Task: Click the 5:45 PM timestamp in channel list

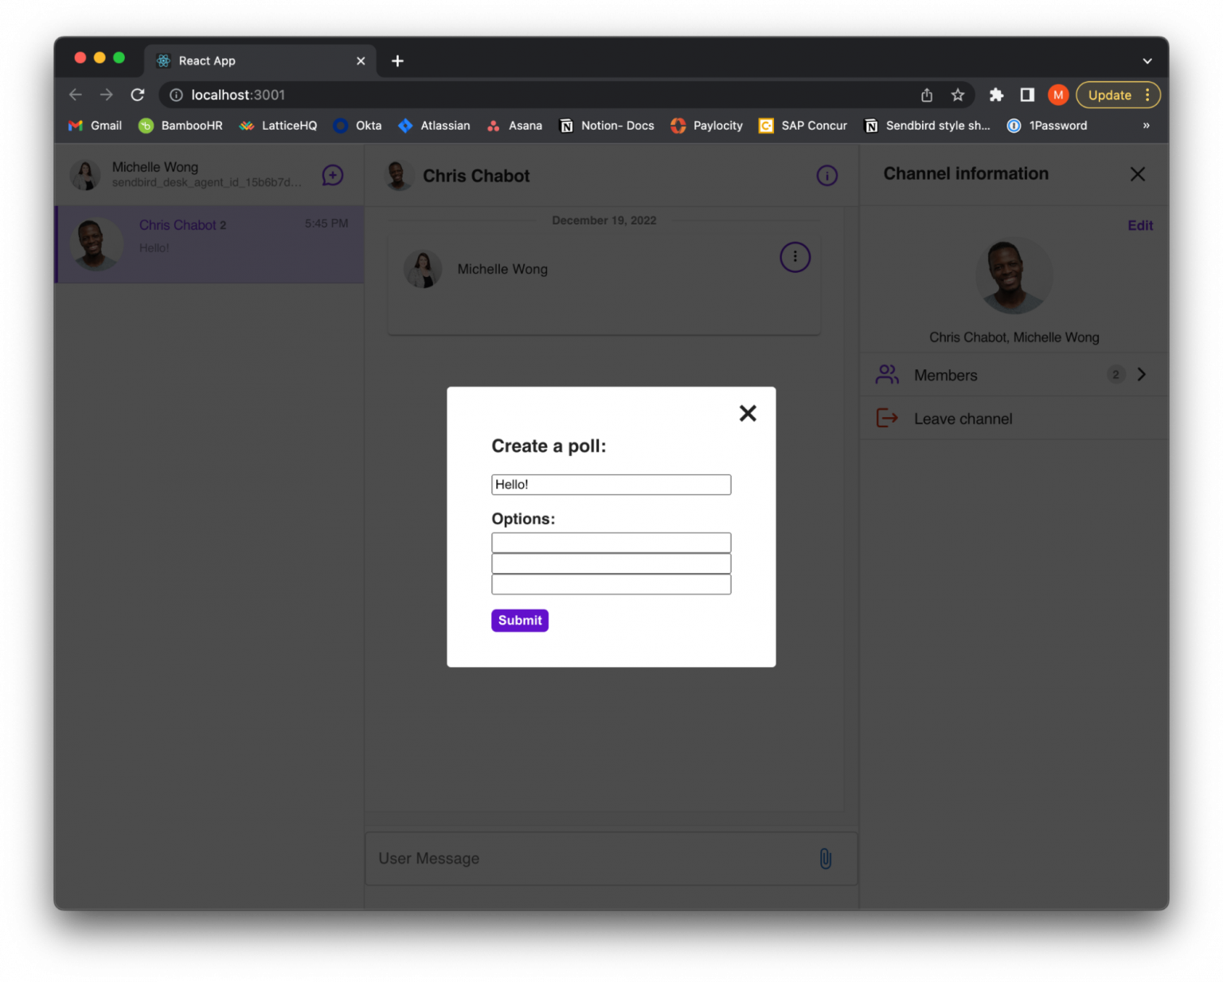Action: click(326, 224)
